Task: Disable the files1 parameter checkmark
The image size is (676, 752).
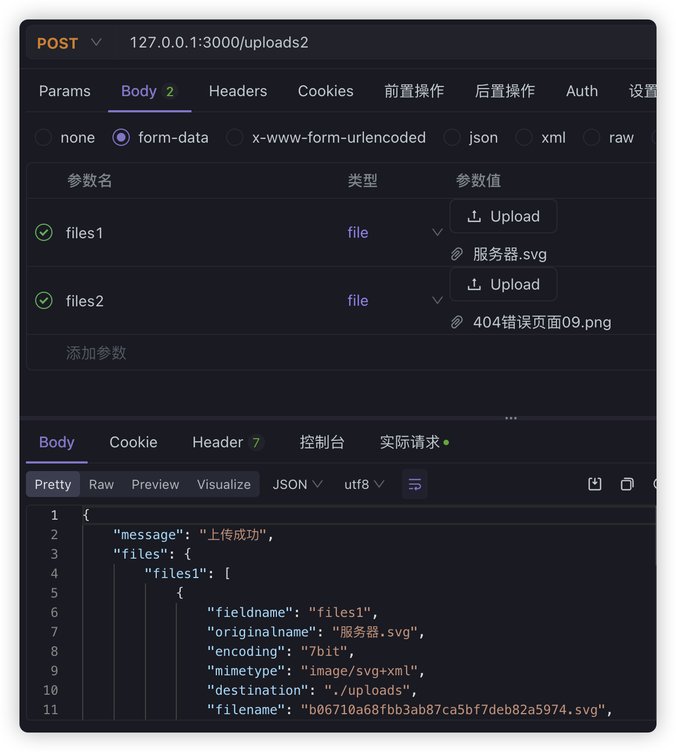Action: click(x=44, y=233)
